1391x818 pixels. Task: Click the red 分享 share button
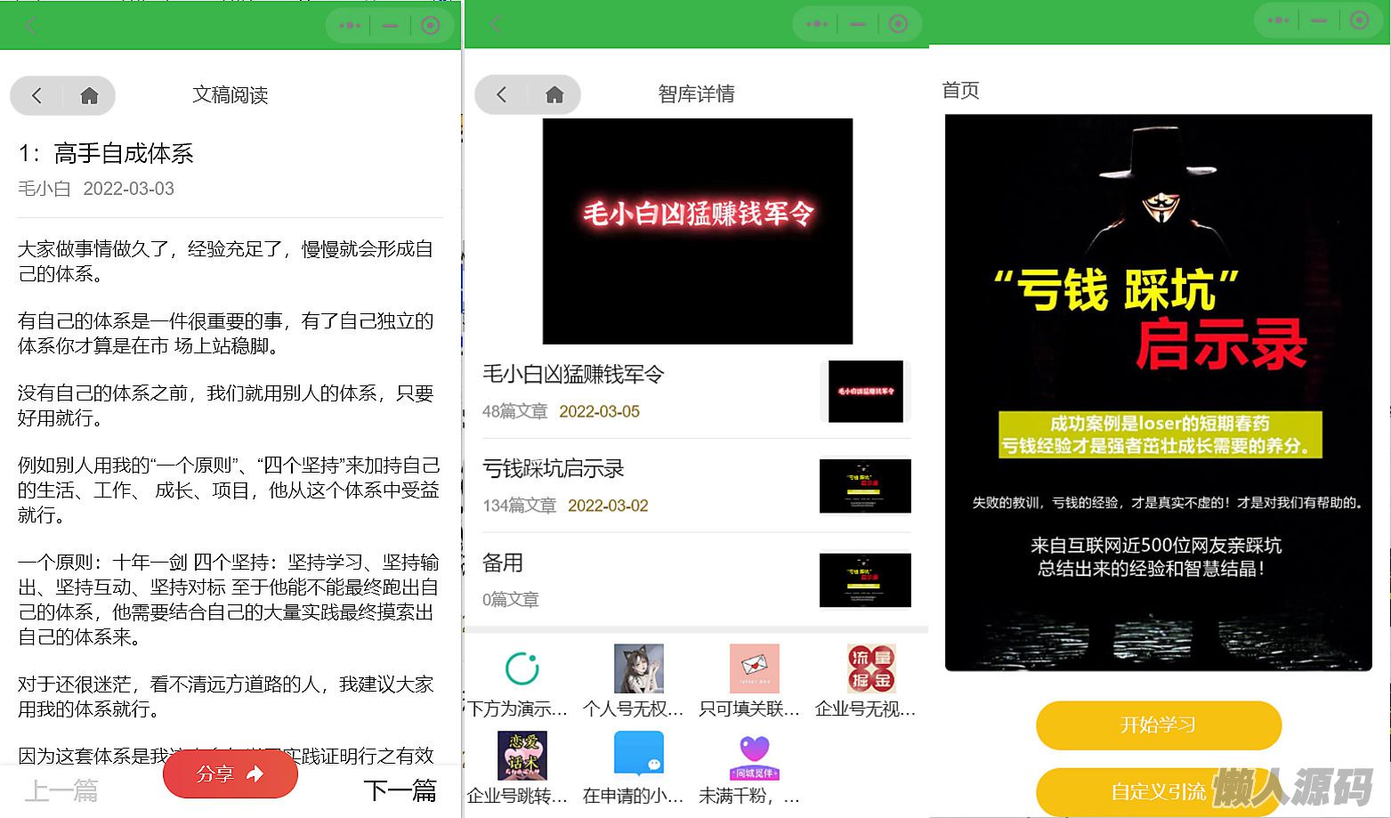click(230, 773)
